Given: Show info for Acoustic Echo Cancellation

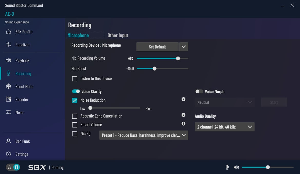Looking at the screenshot, I should pyautogui.click(x=183, y=115).
